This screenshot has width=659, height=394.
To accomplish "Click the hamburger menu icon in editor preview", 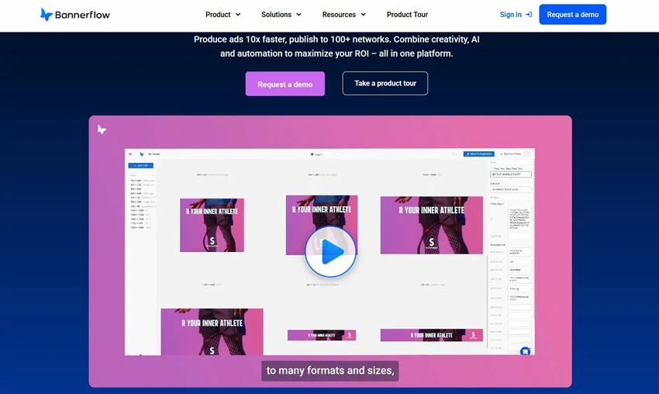I will tap(130, 154).
